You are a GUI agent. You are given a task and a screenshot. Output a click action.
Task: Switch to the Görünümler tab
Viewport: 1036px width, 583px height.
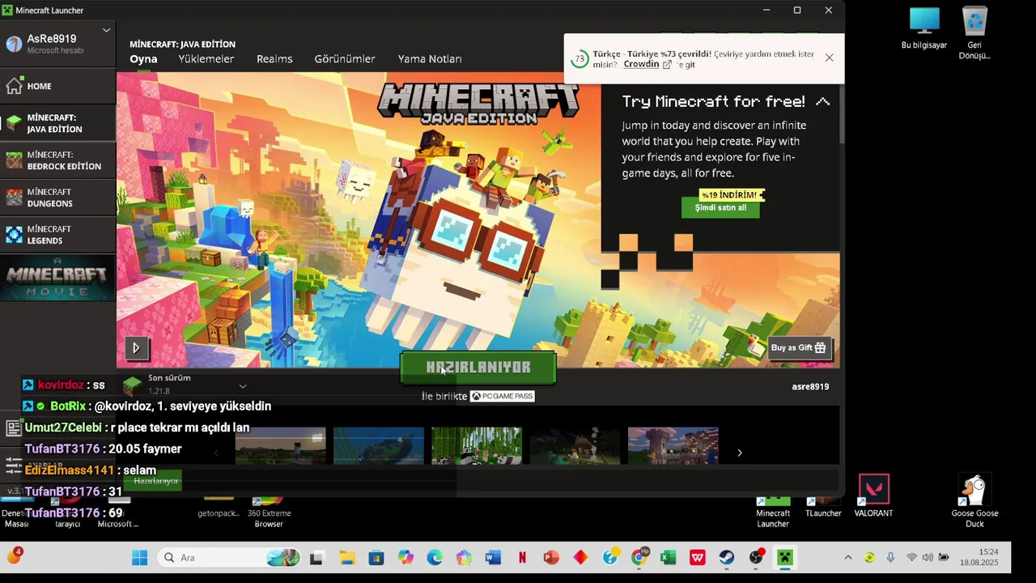(344, 59)
